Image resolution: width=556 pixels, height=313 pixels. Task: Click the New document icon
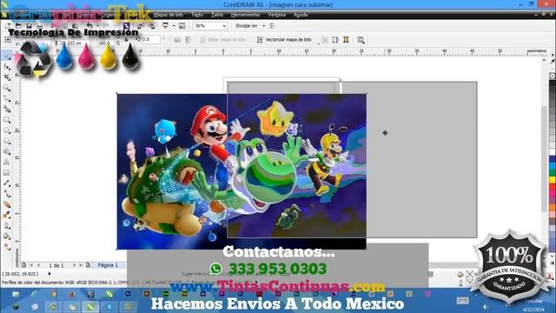pos(8,26)
